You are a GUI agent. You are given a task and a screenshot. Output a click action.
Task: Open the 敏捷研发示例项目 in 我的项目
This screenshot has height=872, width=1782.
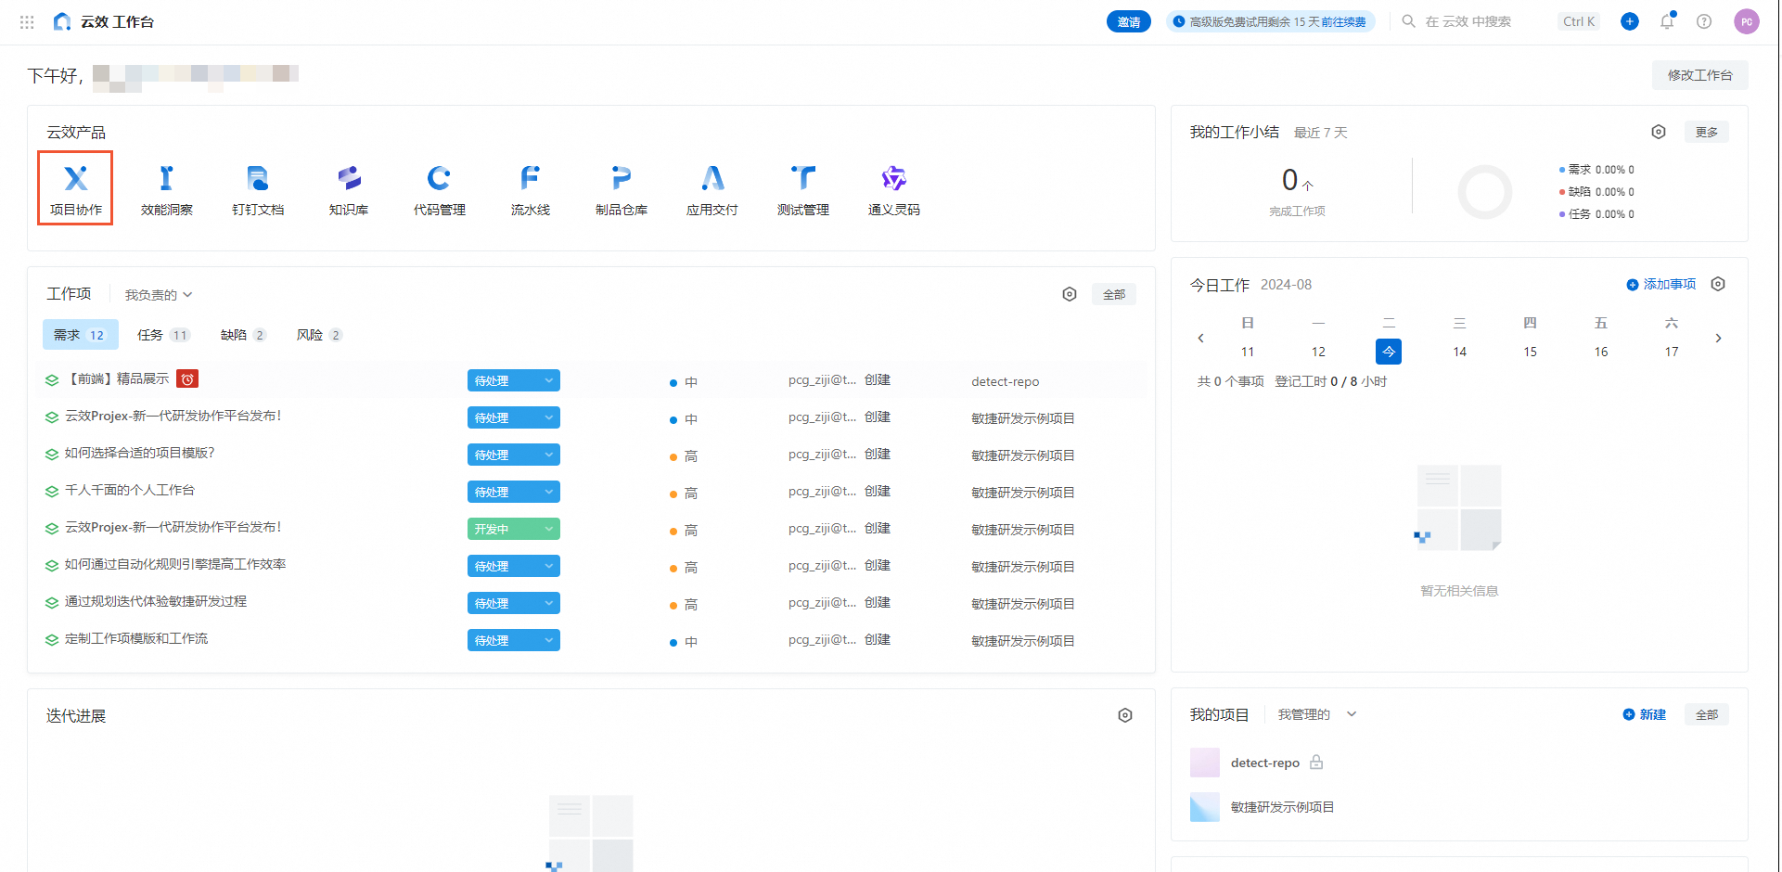point(1282,807)
